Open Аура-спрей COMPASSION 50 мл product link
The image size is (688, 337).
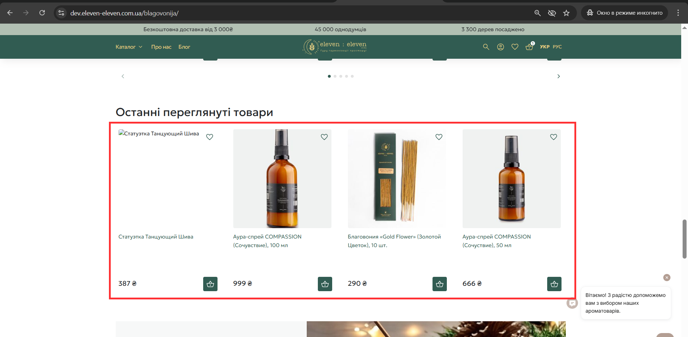[497, 241]
